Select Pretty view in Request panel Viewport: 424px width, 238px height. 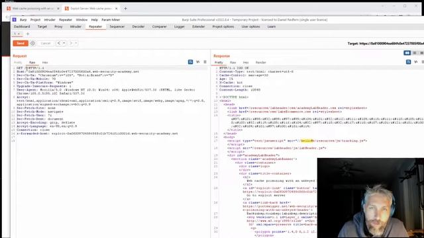coord(18,62)
